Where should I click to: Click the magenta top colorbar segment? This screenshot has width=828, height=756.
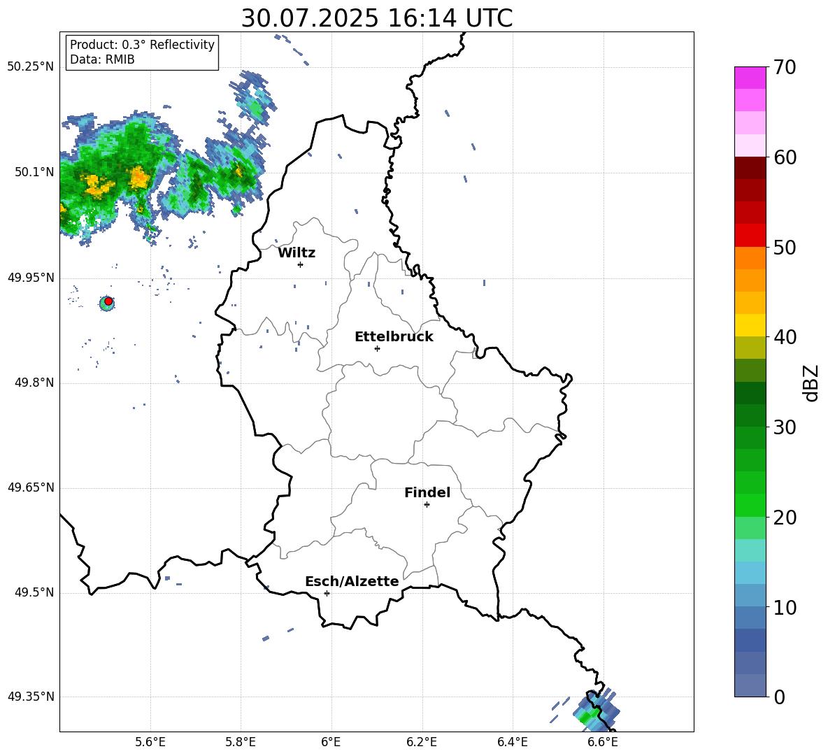point(750,78)
